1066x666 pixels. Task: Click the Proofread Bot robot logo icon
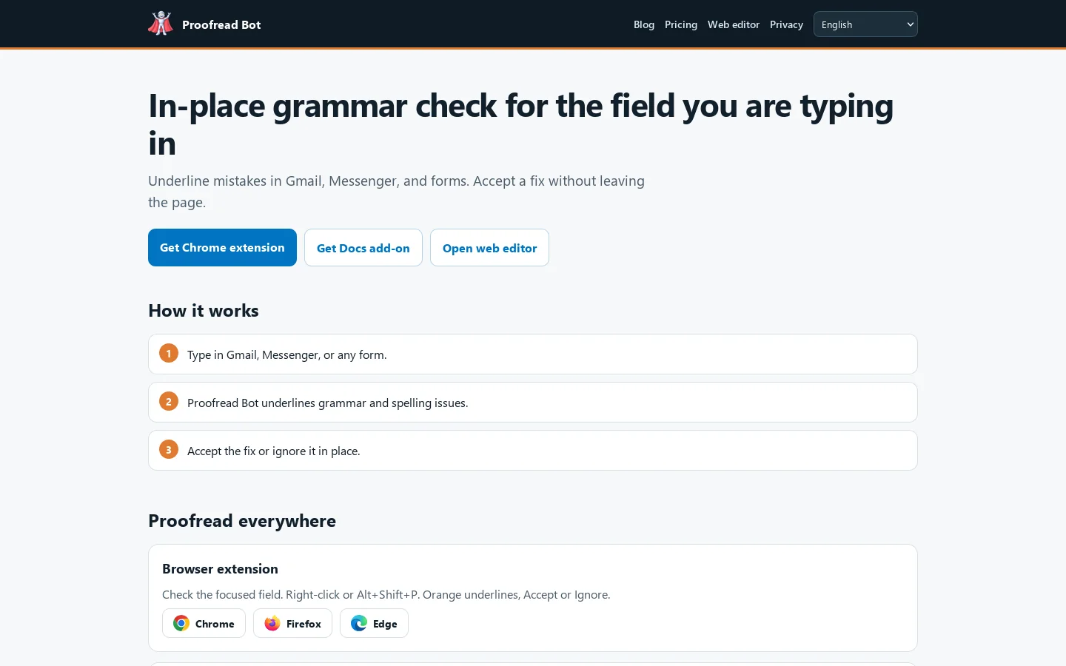click(161, 24)
